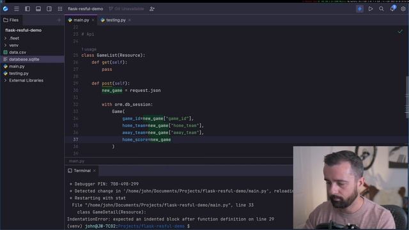Open the search magnifier icon
The width and height of the screenshot is (409, 230).
pyautogui.click(x=382, y=9)
